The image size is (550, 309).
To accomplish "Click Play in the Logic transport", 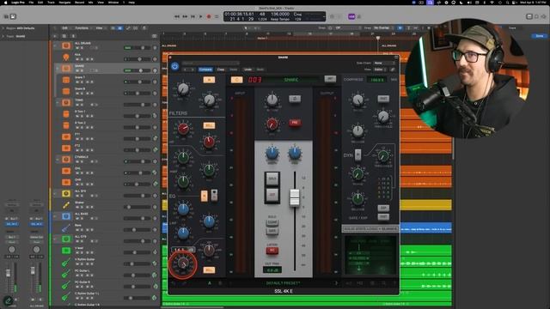I will tap(200, 16).
